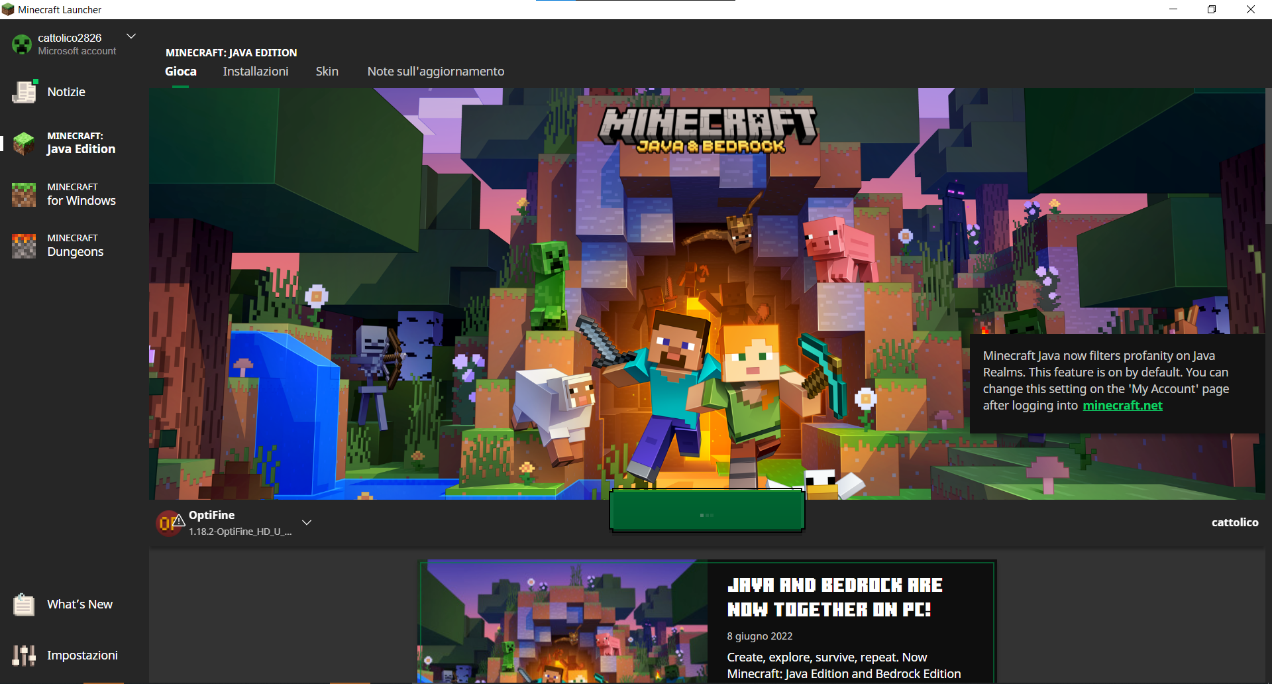
Task: Follow the minecraft.net link
Action: 1122,406
